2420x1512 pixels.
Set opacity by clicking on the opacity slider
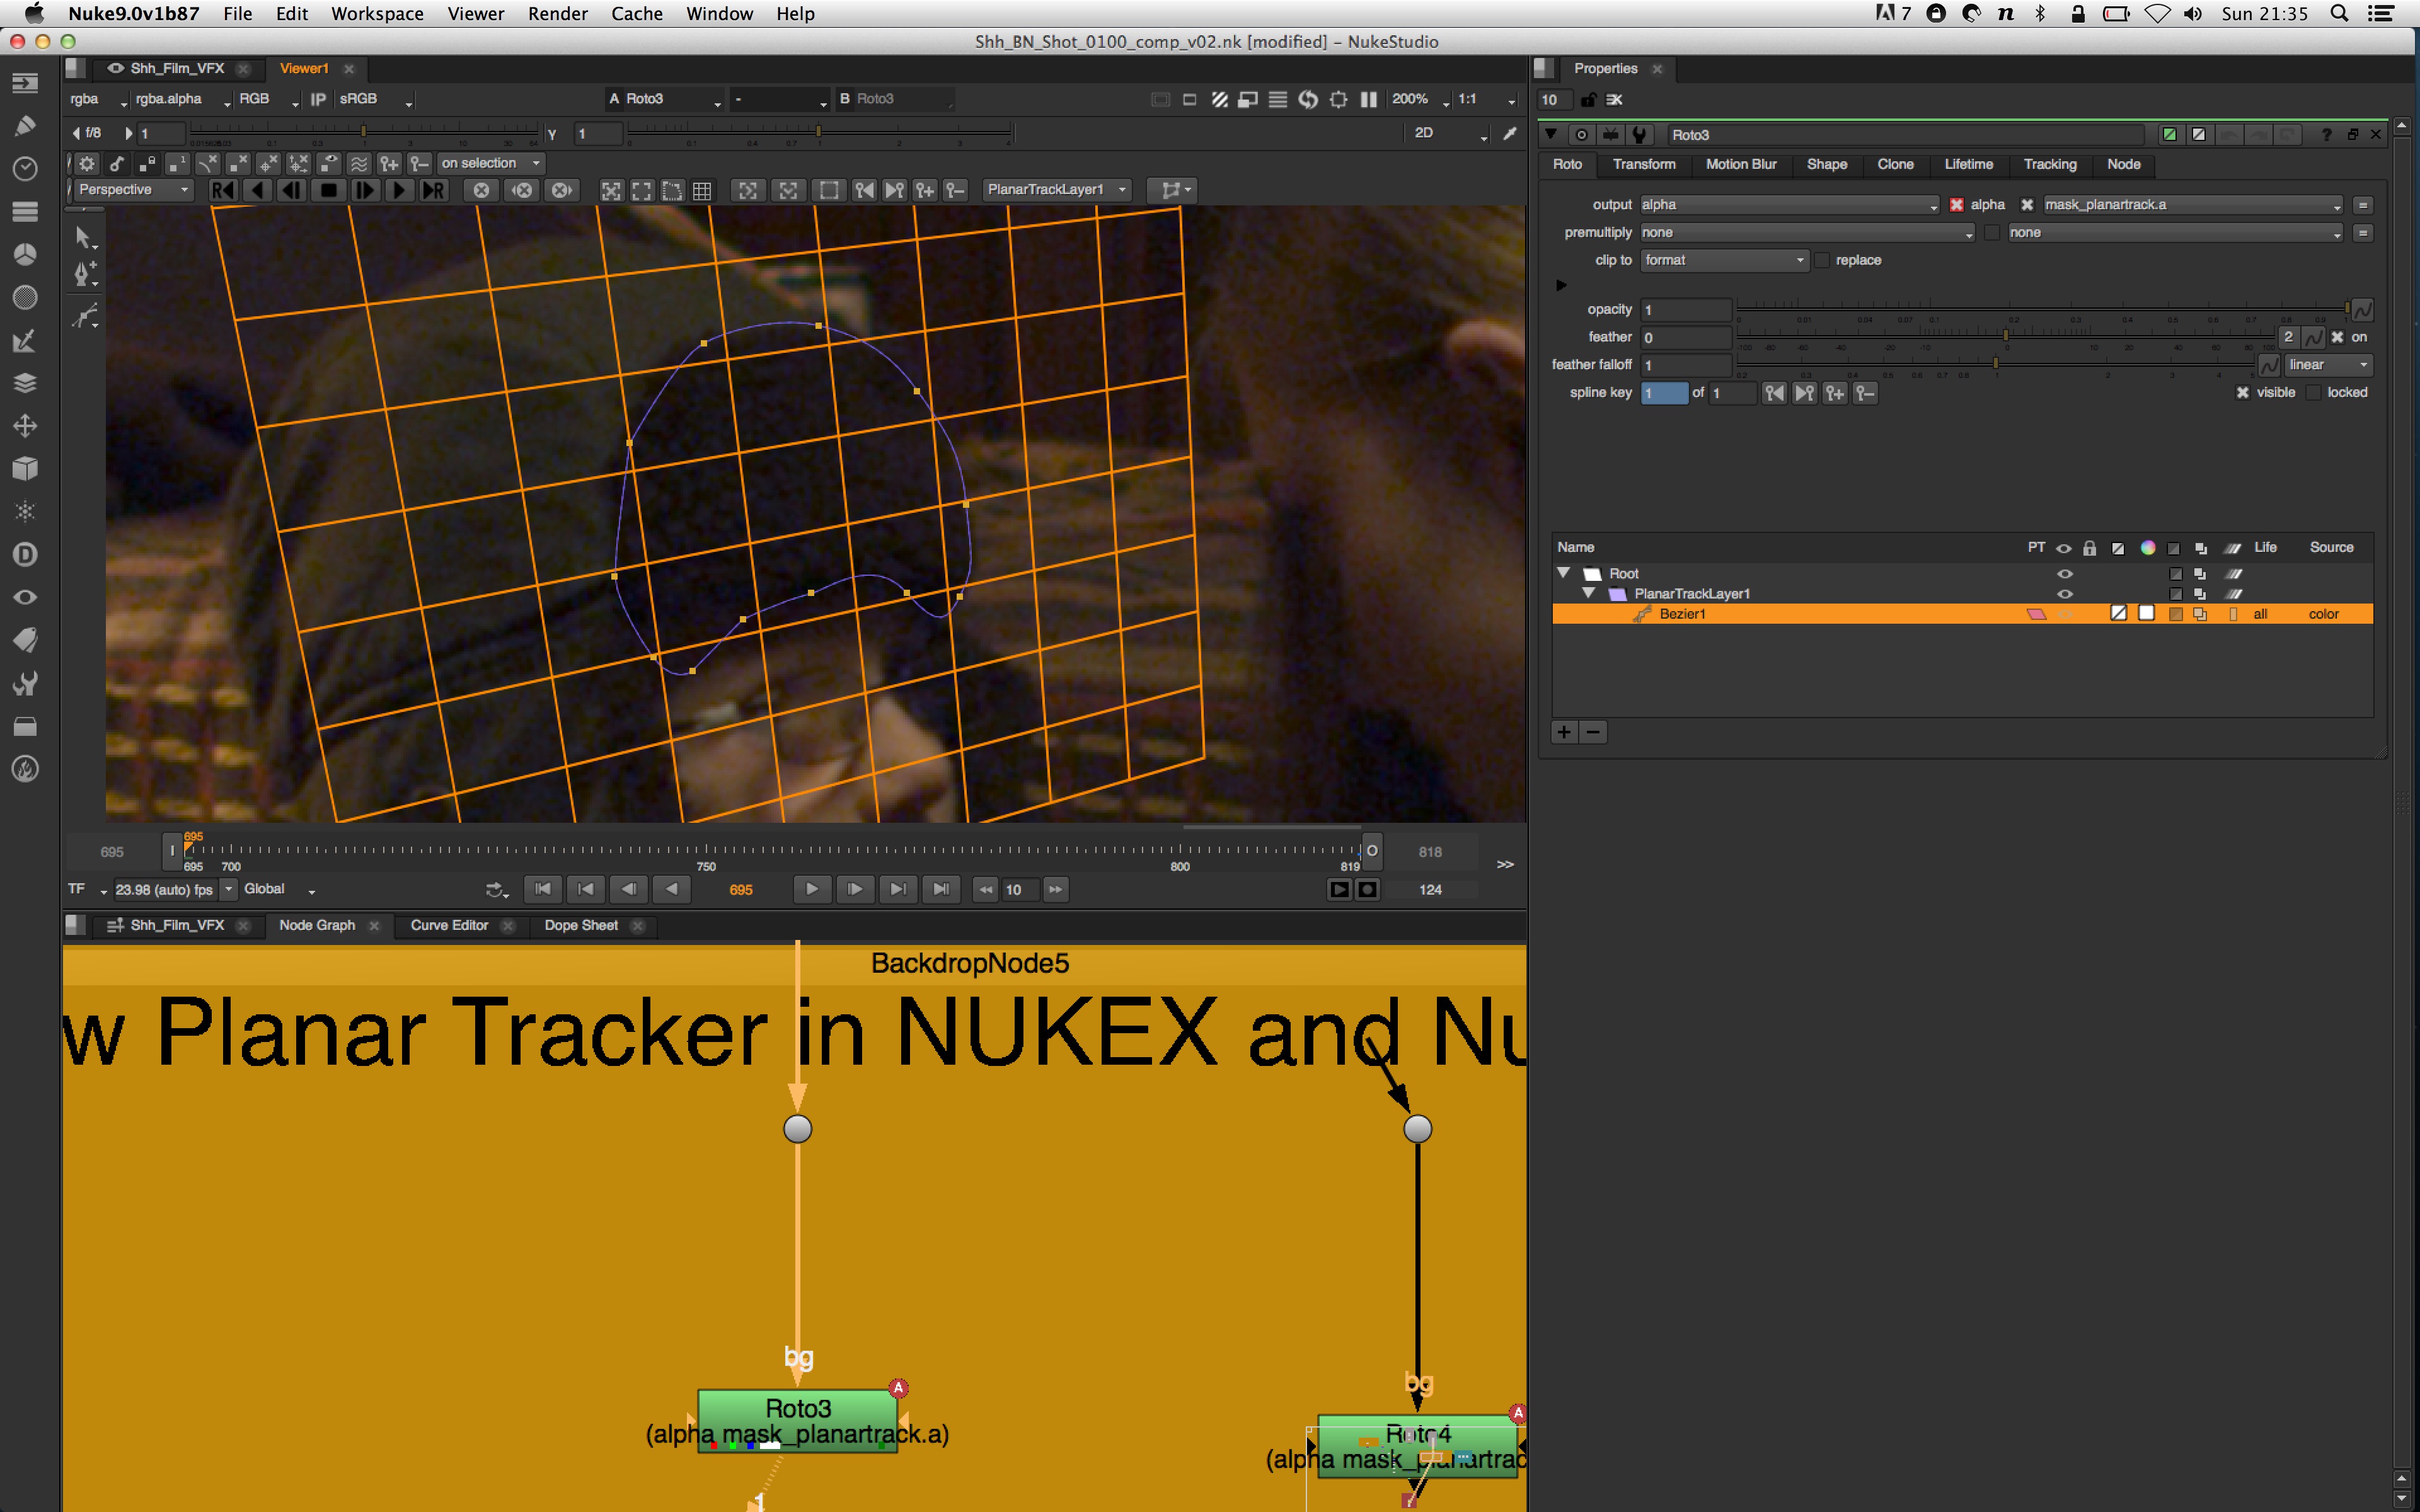pyautogui.click(x=2040, y=309)
